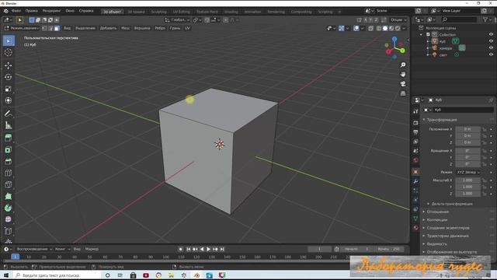Click the pan view hand icon
The width and height of the screenshot is (497, 280).
pyautogui.click(x=403, y=75)
